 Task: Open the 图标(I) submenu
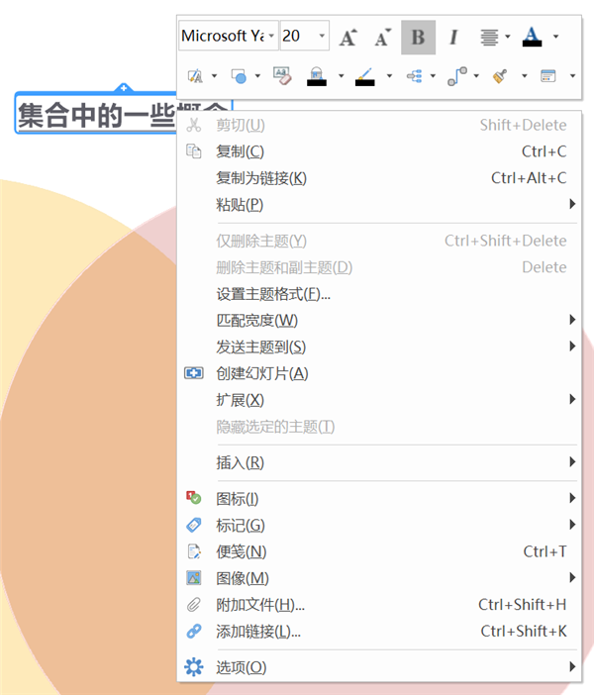coord(379,499)
